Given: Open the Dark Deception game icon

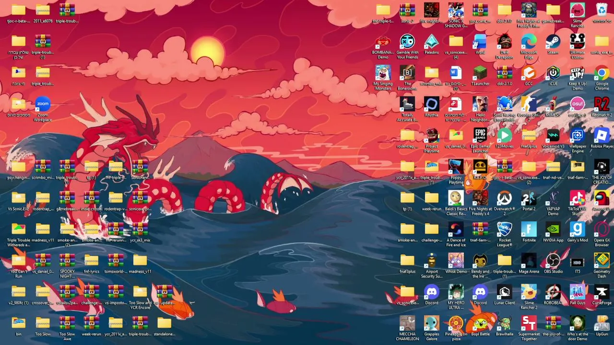Looking at the screenshot, I should [x=504, y=42].
